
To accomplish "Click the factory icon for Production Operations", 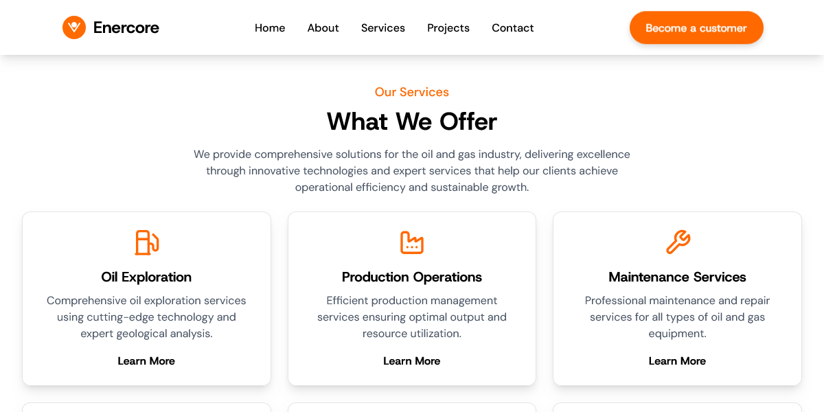I will (412, 242).
